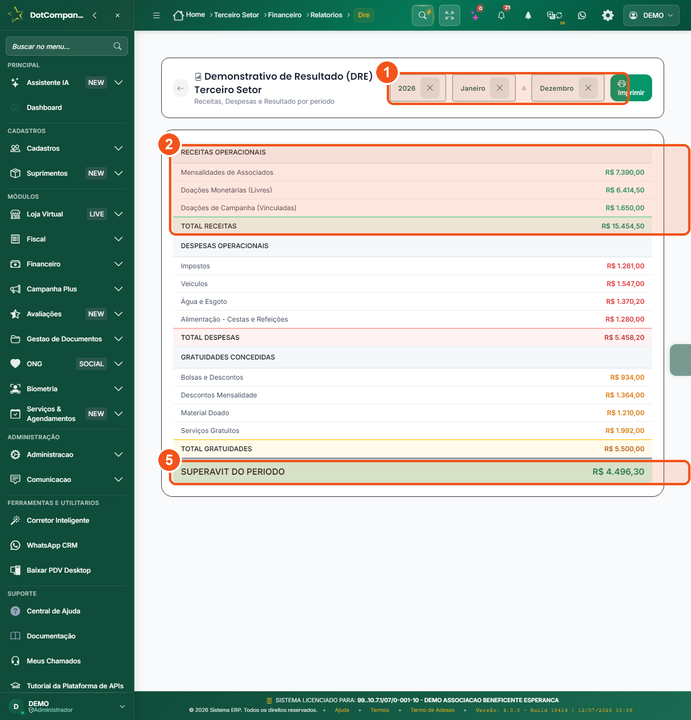Viewport: 691px width, 720px height.
Task: Open WhatsApp icon in top bar
Action: click(582, 15)
